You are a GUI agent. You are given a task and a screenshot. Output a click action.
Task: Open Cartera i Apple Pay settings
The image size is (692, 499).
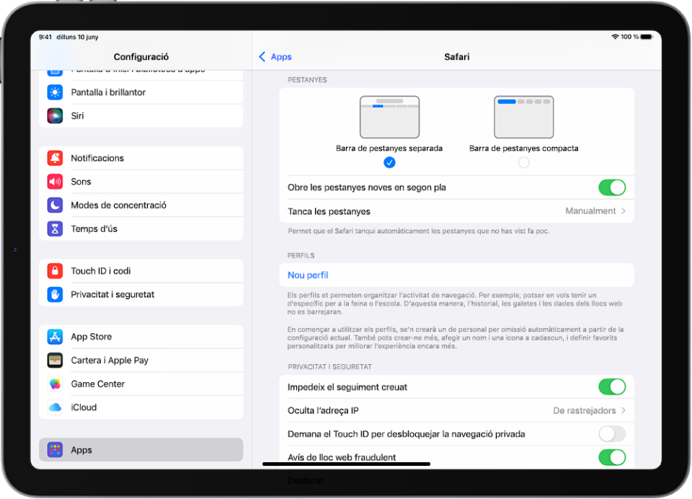pos(141,361)
